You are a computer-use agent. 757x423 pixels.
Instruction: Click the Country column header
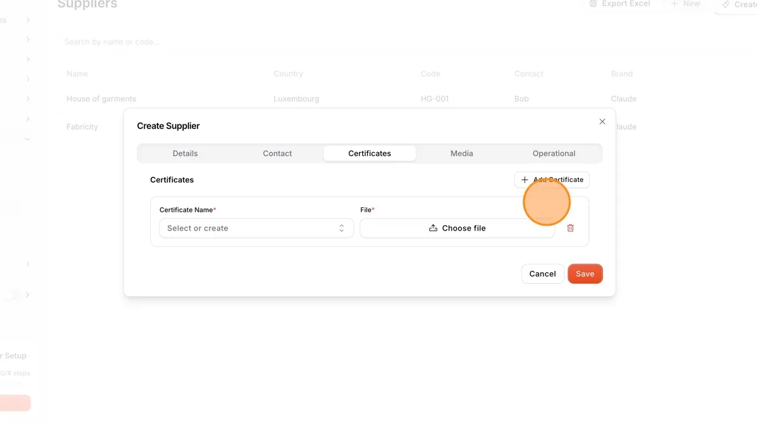tap(288, 74)
